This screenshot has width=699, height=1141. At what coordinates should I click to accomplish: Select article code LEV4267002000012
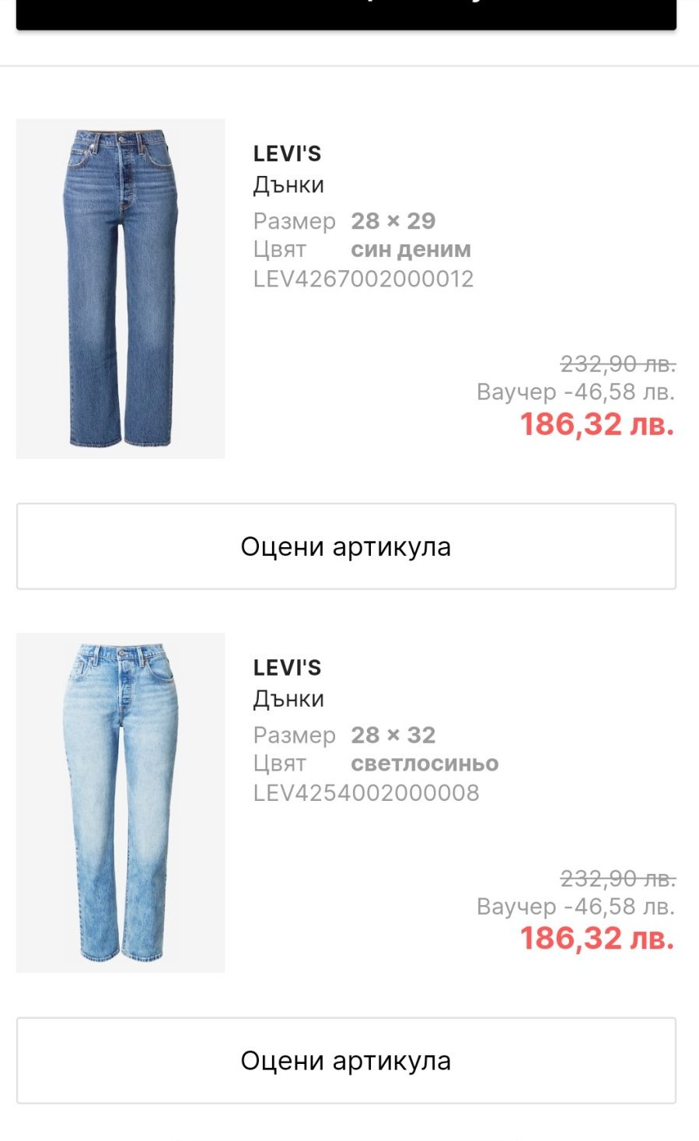pyautogui.click(x=363, y=279)
